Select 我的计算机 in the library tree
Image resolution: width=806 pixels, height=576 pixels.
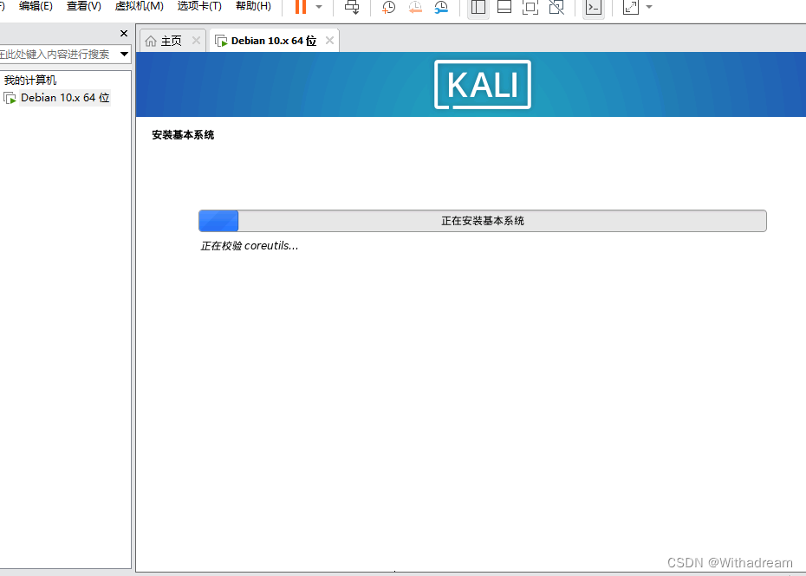tap(30, 81)
